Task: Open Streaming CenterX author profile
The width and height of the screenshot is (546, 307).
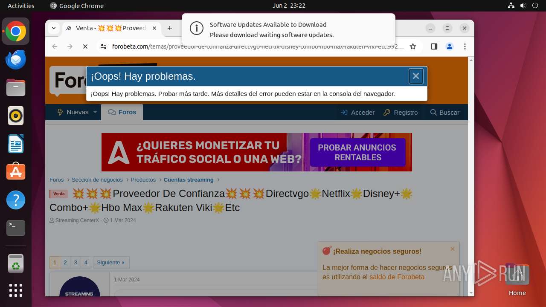Action: 77,220
